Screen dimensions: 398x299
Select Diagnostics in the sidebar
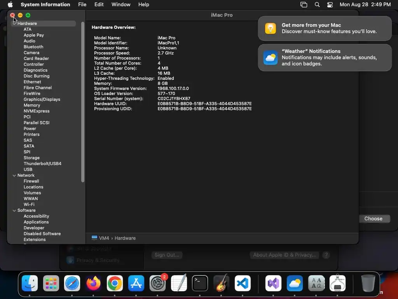click(35, 70)
